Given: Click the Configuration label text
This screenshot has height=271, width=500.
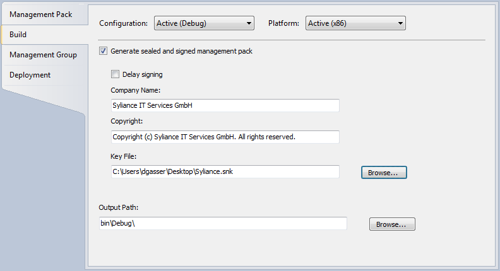Looking at the screenshot, I should (x=124, y=23).
